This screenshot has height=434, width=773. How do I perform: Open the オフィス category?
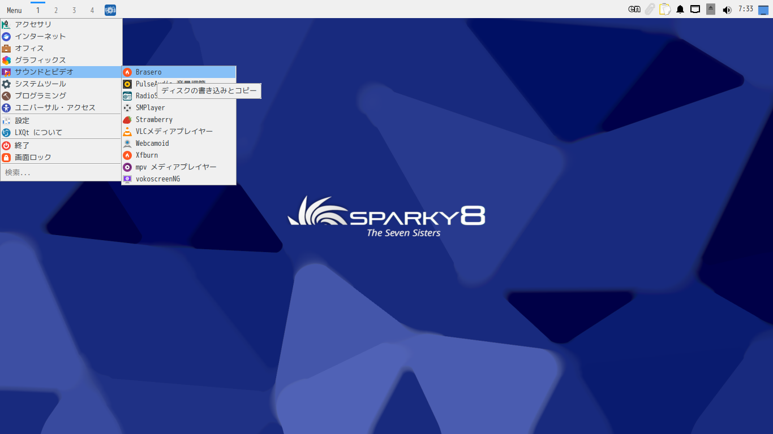[x=61, y=49]
